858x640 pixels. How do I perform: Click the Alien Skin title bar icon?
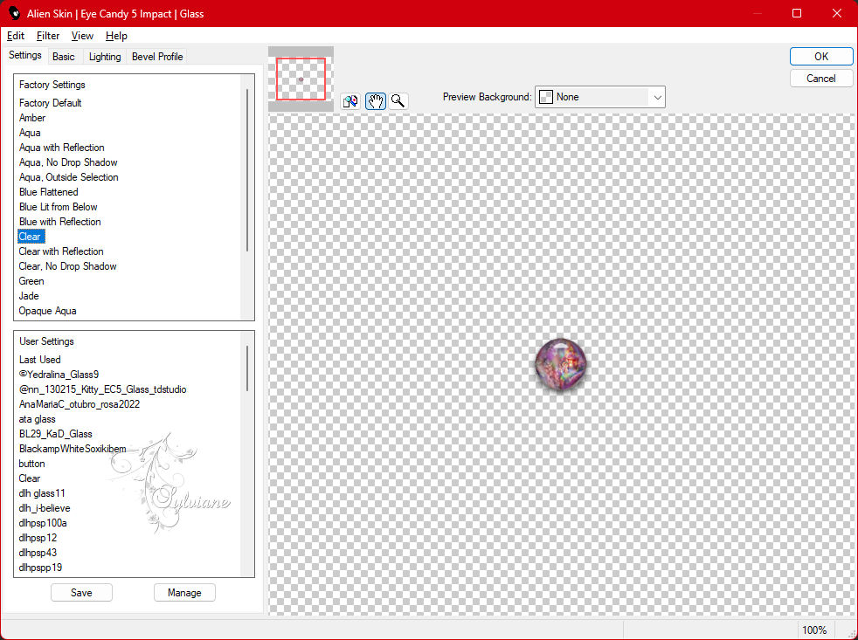(x=14, y=13)
